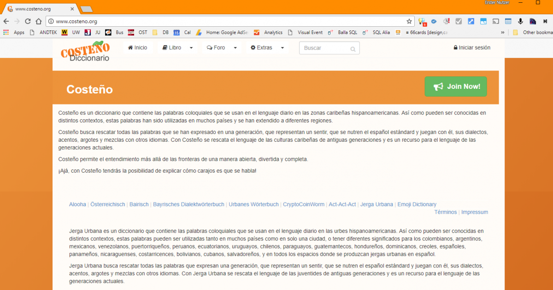Click the Costeño Diccionario logo

(x=85, y=52)
